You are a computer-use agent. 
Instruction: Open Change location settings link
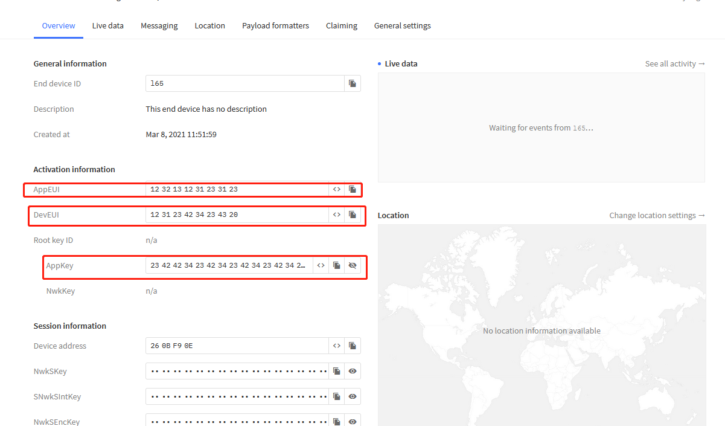[657, 215]
